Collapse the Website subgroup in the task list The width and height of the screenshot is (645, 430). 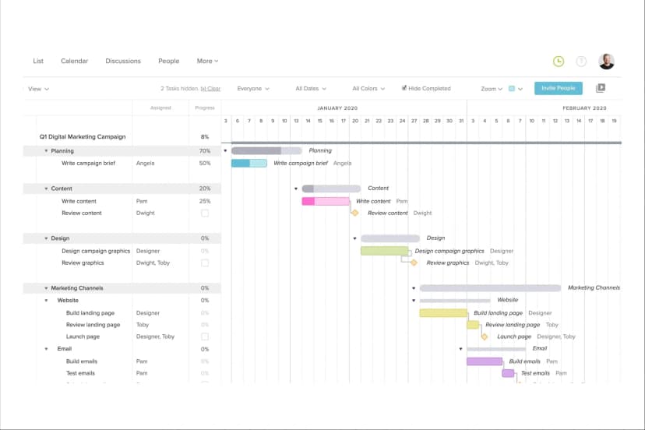pos(46,301)
